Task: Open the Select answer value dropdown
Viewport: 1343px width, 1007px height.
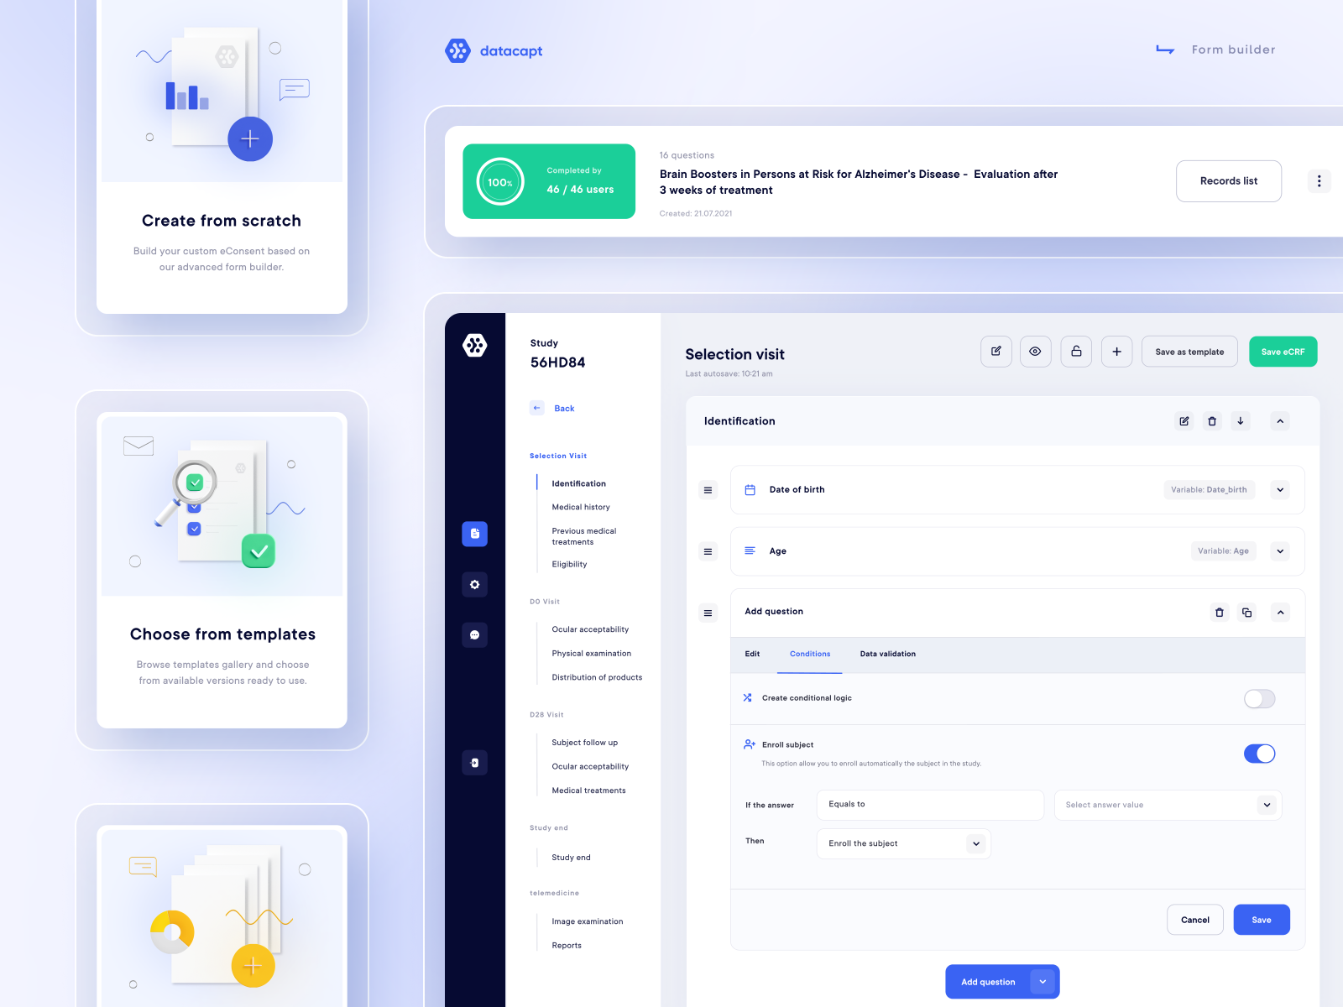Action: click(1168, 805)
